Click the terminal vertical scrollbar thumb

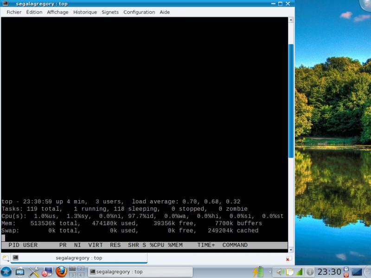291,101
